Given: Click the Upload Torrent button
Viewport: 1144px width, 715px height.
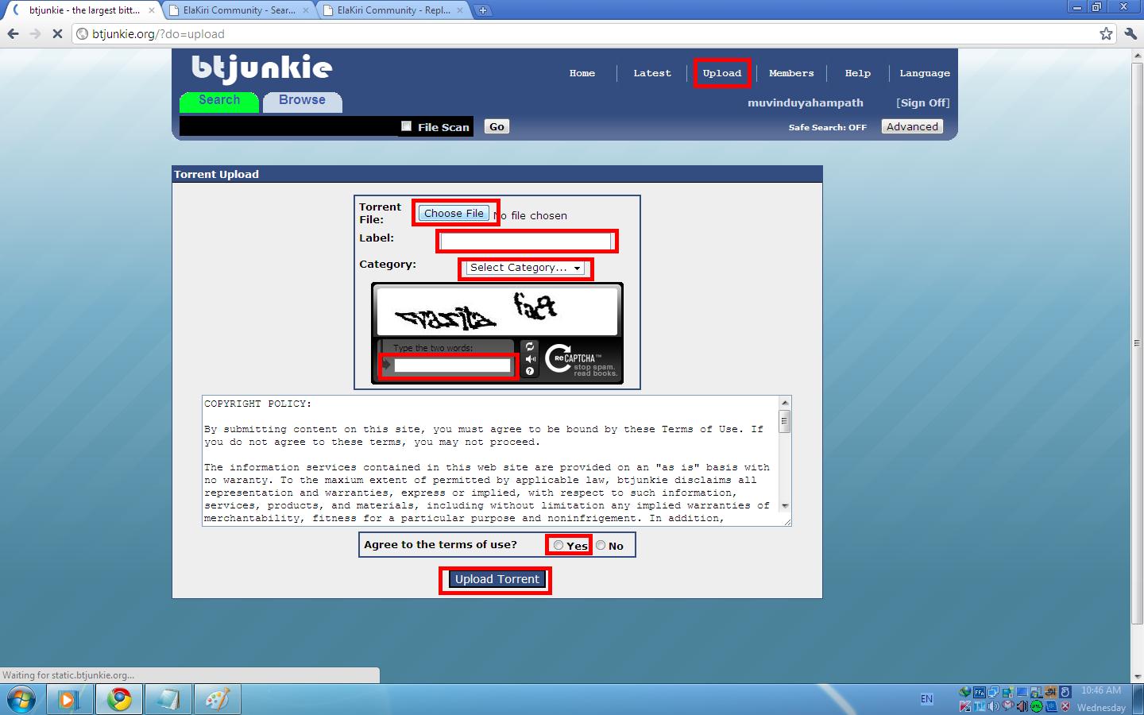Looking at the screenshot, I should tap(497, 579).
